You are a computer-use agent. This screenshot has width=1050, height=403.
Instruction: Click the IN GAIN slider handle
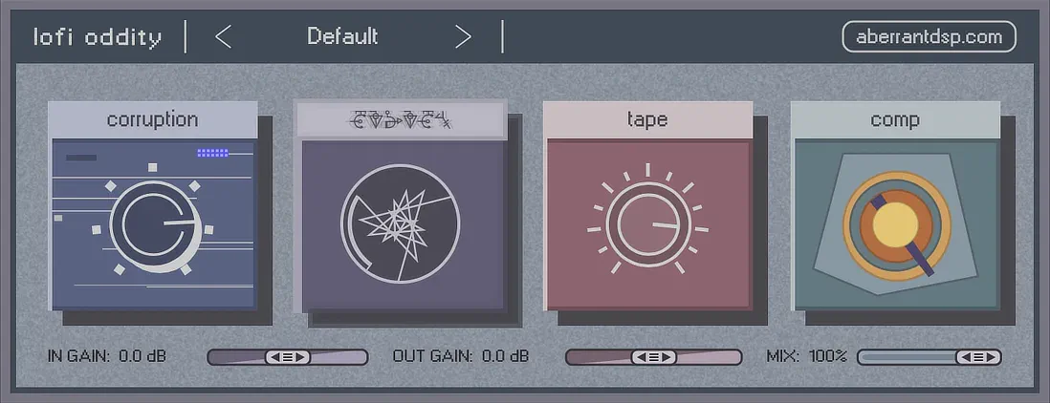pyautogui.click(x=288, y=357)
